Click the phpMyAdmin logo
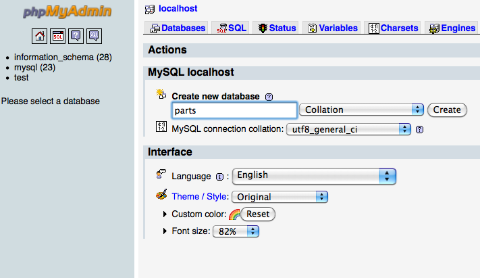 [x=67, y=11]
